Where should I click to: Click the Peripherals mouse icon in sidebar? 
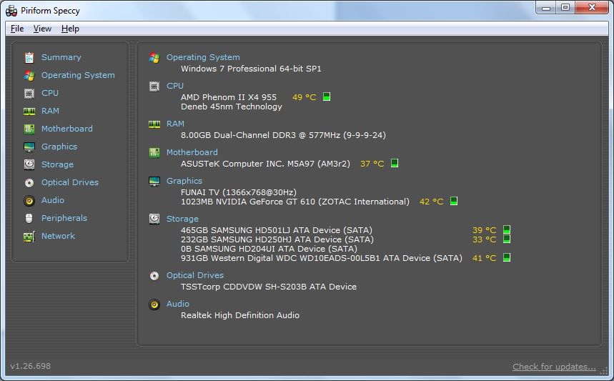29,218
